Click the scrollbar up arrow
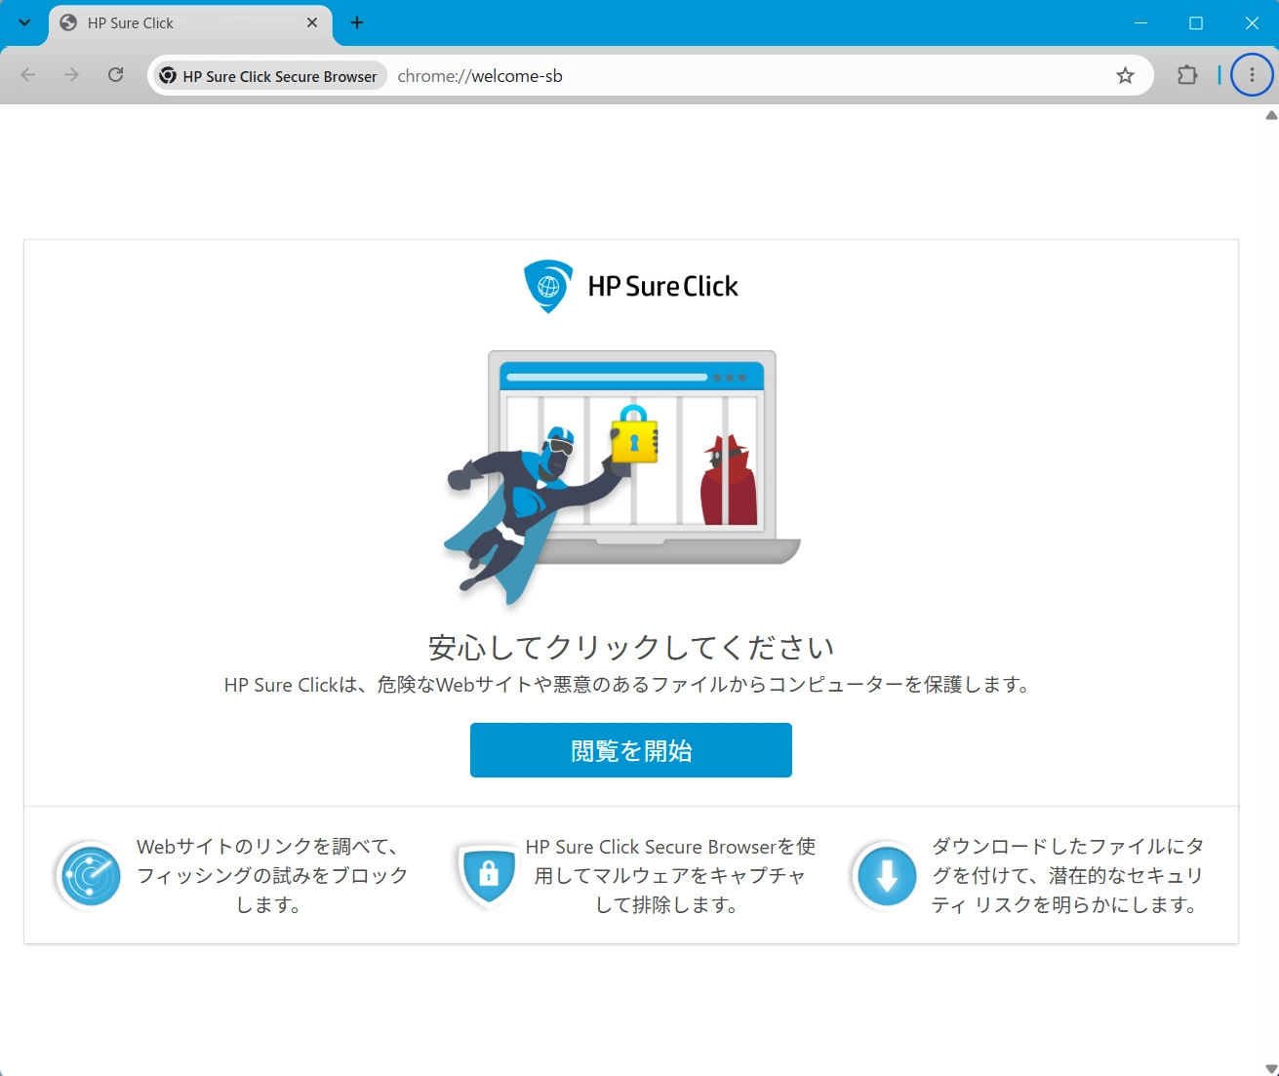The height and width of the screenshot is (1076, 1279). pos(1271,115)
